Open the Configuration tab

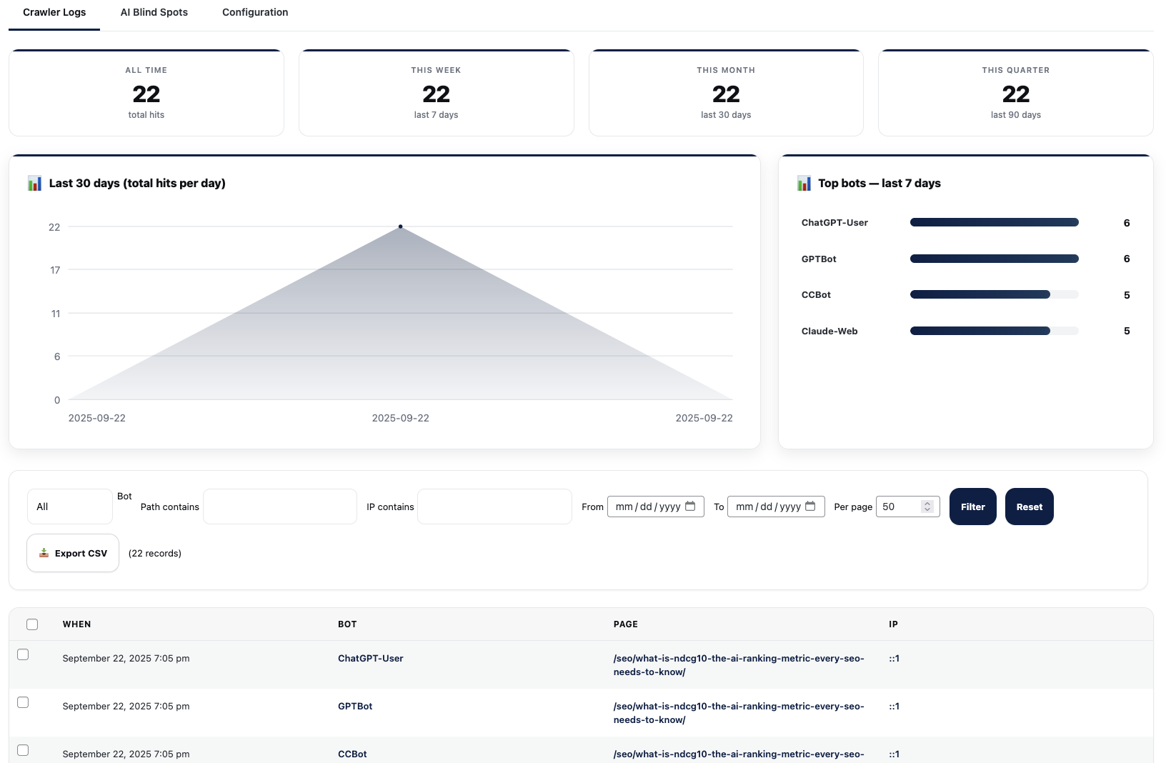click(255, 12)
